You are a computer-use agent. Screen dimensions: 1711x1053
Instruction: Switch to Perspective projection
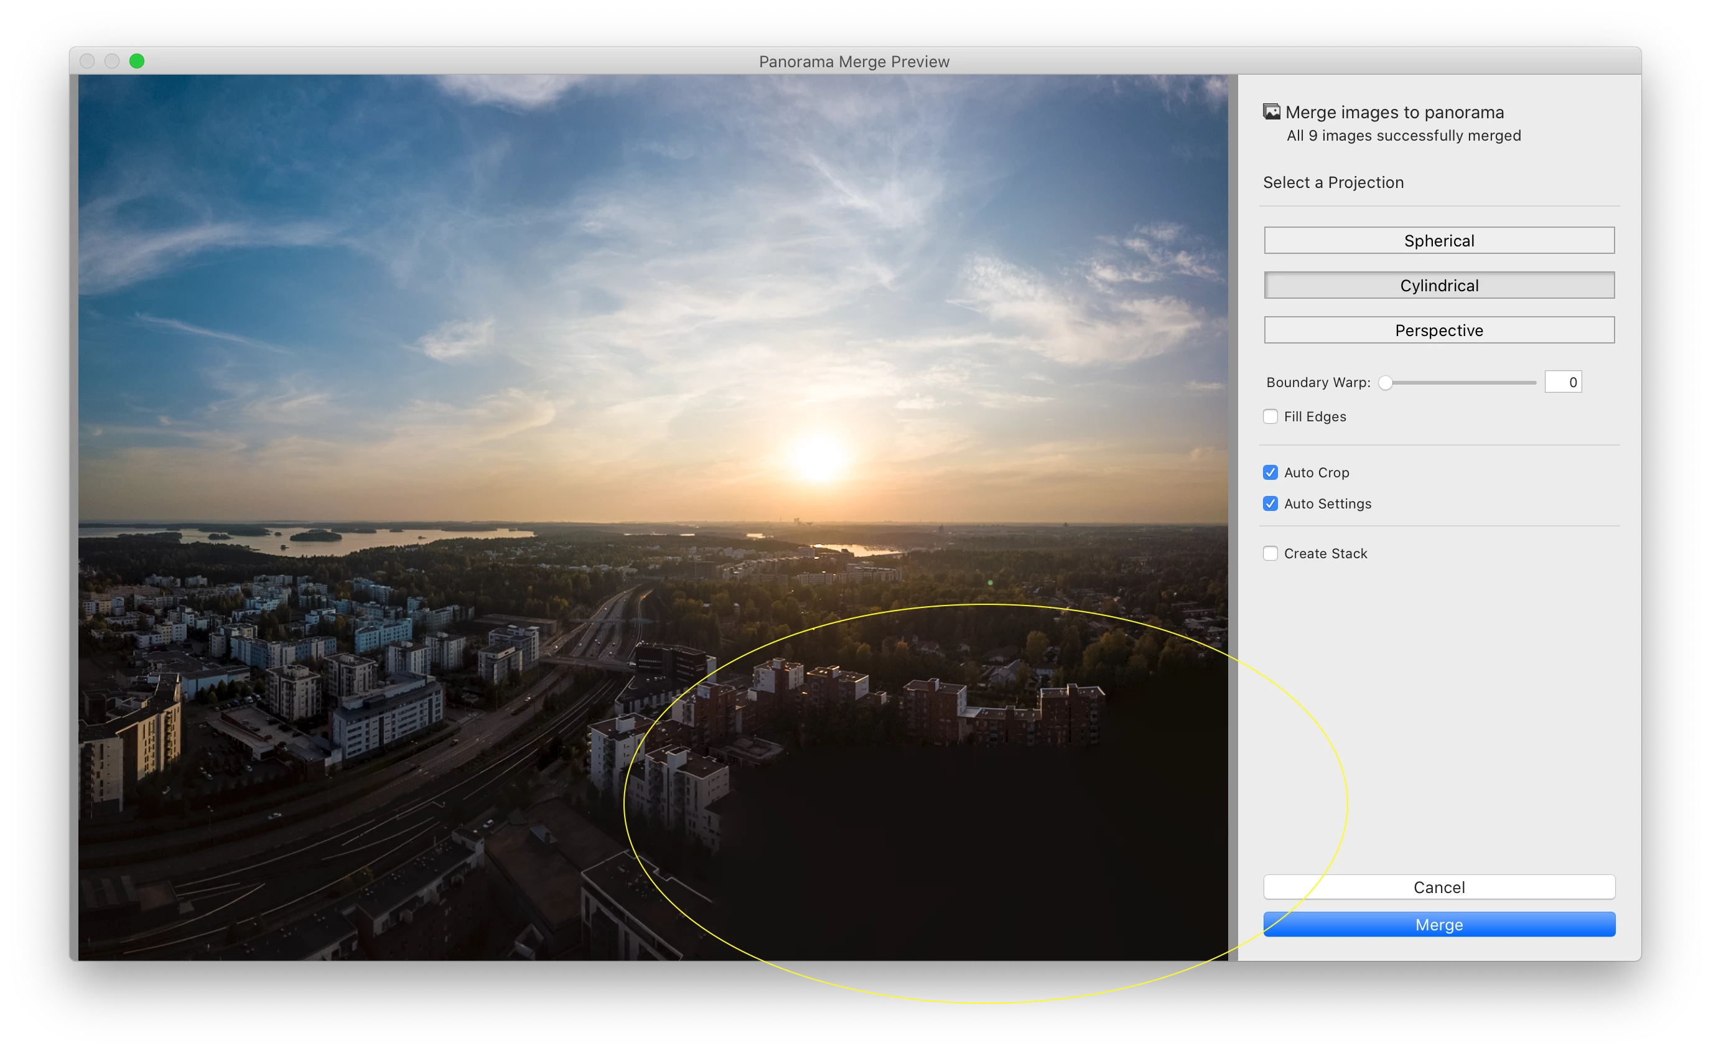click(x=1439, y=330)
